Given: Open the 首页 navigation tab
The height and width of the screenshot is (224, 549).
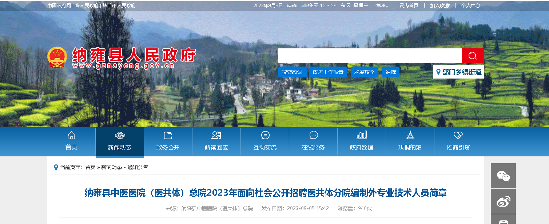Looking at the screenshot, I should coord(71,142).
